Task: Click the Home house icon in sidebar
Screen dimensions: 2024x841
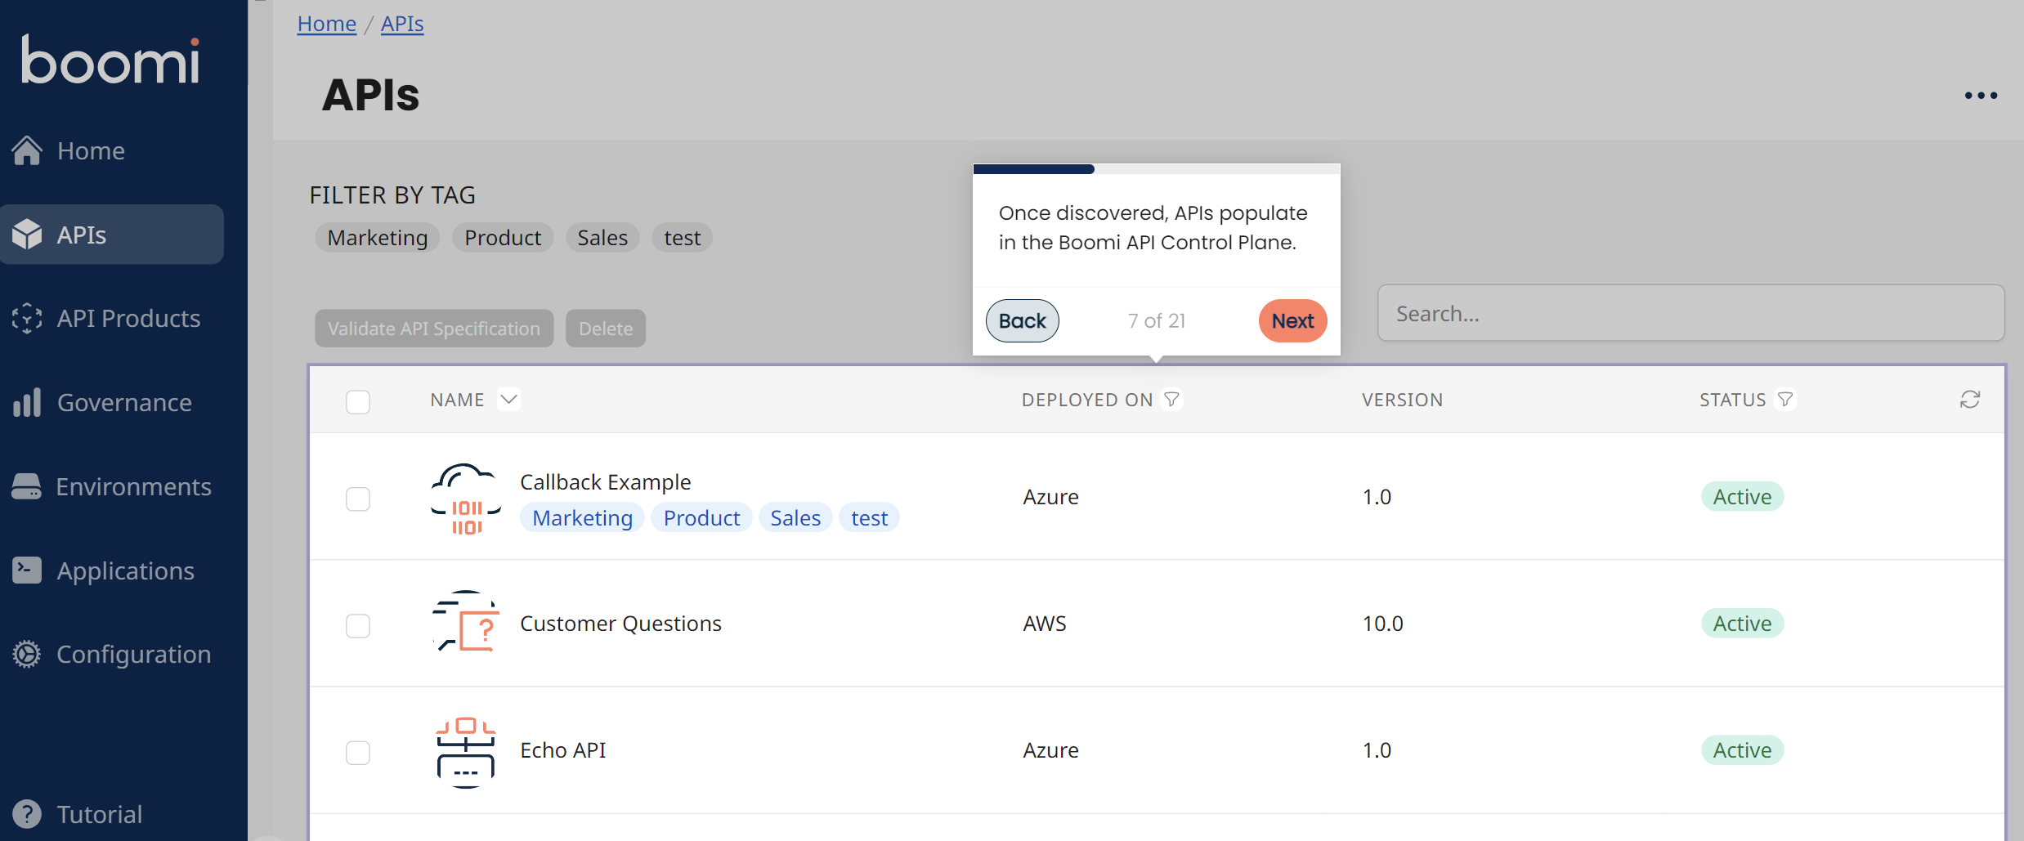Action: (x=27, y=150)
